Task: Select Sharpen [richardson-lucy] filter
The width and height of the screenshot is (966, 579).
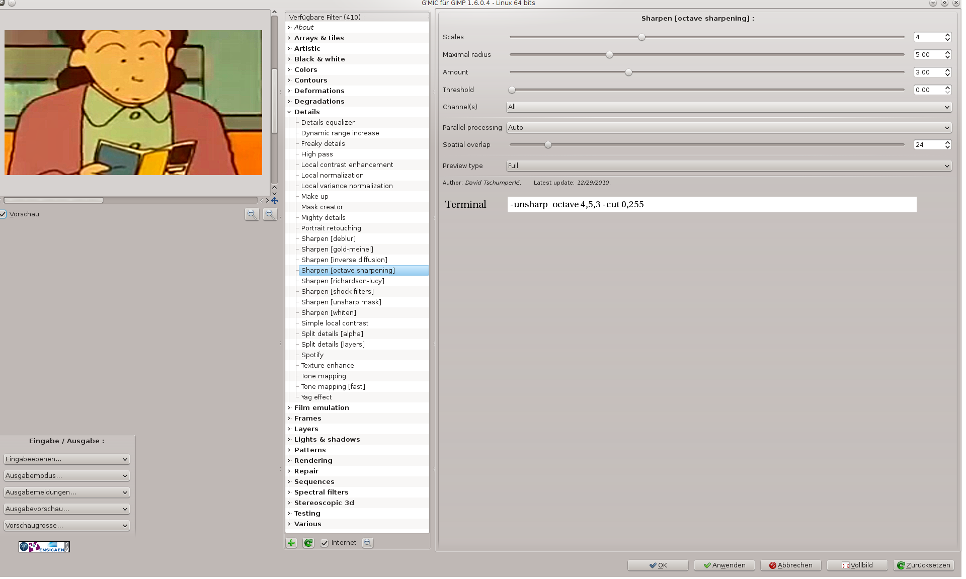Action: tap(343, 281)
